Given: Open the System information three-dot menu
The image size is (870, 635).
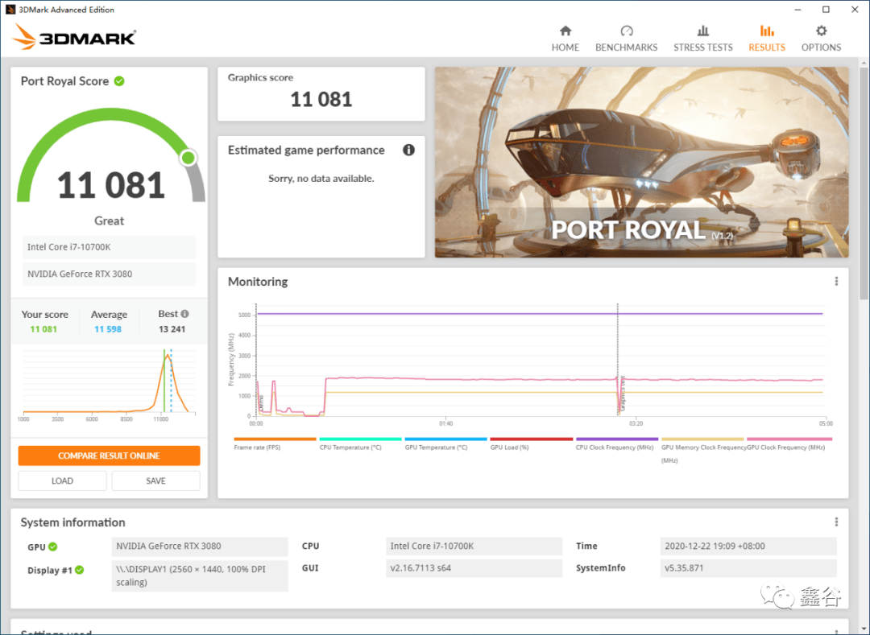Looking at the screenshot, I should 836,522.
